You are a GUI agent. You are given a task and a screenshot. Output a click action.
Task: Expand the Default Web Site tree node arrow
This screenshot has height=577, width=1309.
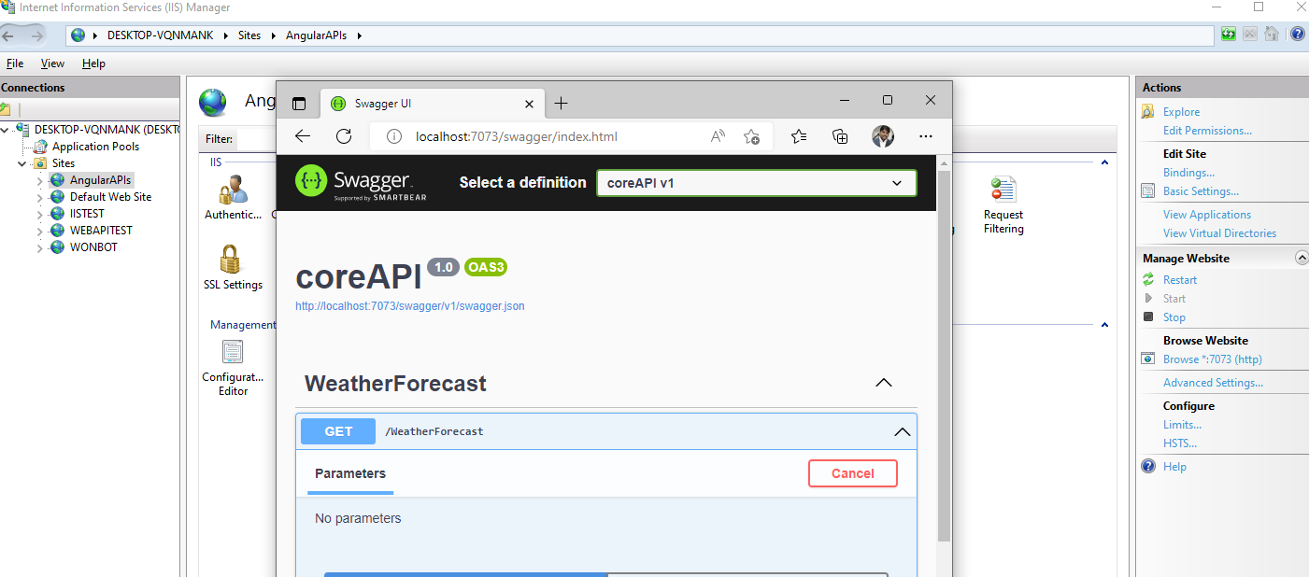tap(39, 197)
